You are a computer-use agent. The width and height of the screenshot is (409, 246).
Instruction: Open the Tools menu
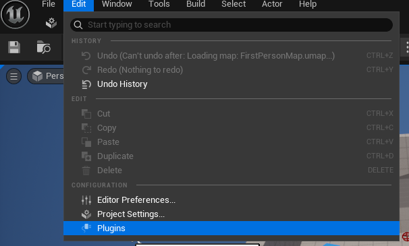coord(159,4)
